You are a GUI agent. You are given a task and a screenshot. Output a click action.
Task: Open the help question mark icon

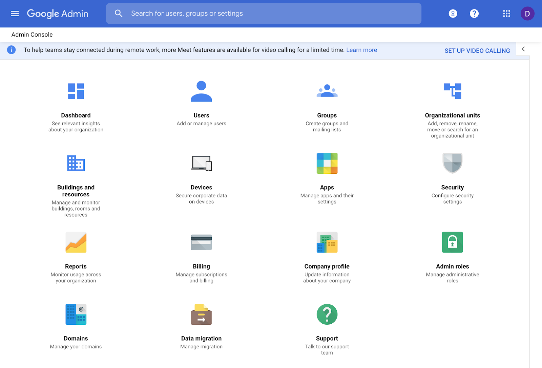(x=474, y=14)
